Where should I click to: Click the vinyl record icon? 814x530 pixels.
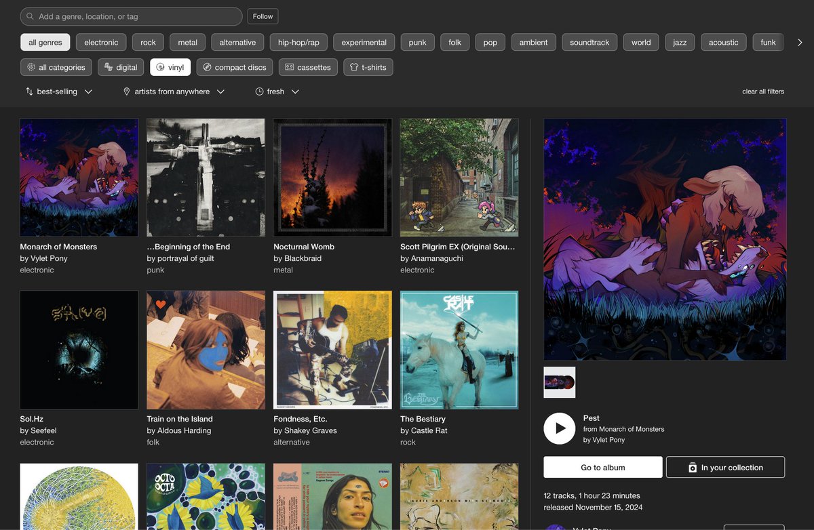pos(161,67)
